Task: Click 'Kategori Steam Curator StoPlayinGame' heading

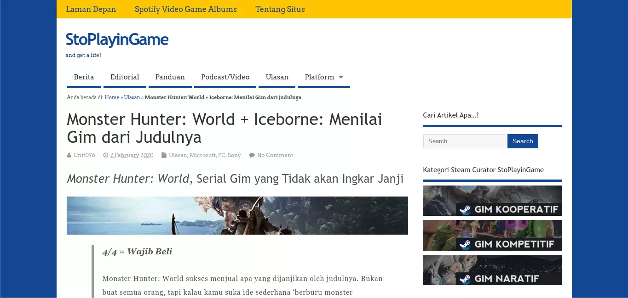Action: [484, 170]
